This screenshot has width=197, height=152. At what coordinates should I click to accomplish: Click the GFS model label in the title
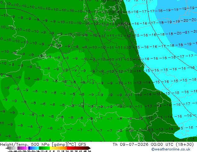[82, 145]
